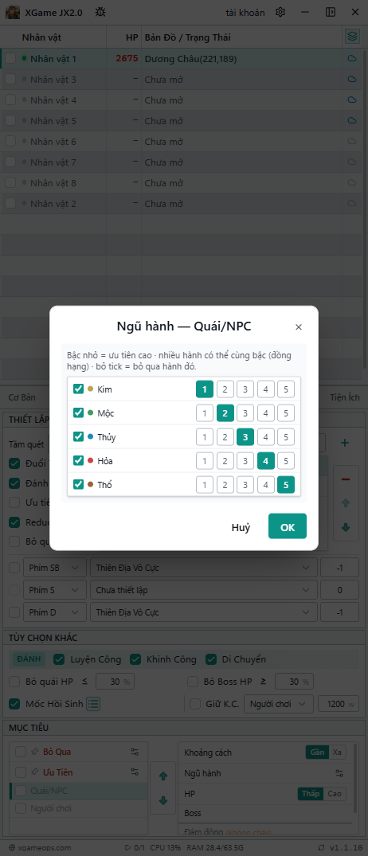368x856 pixels.
Task: Click cloud icon for Nhân vật 2
Action: click(352, 204)
